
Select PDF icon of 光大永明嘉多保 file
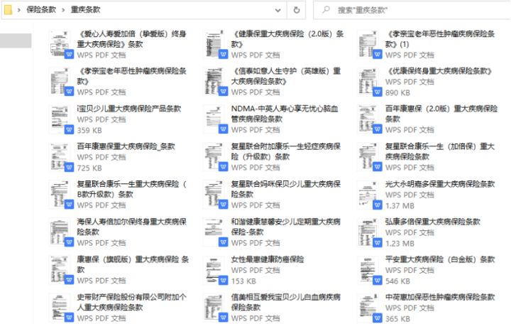[x=369, y=195]
